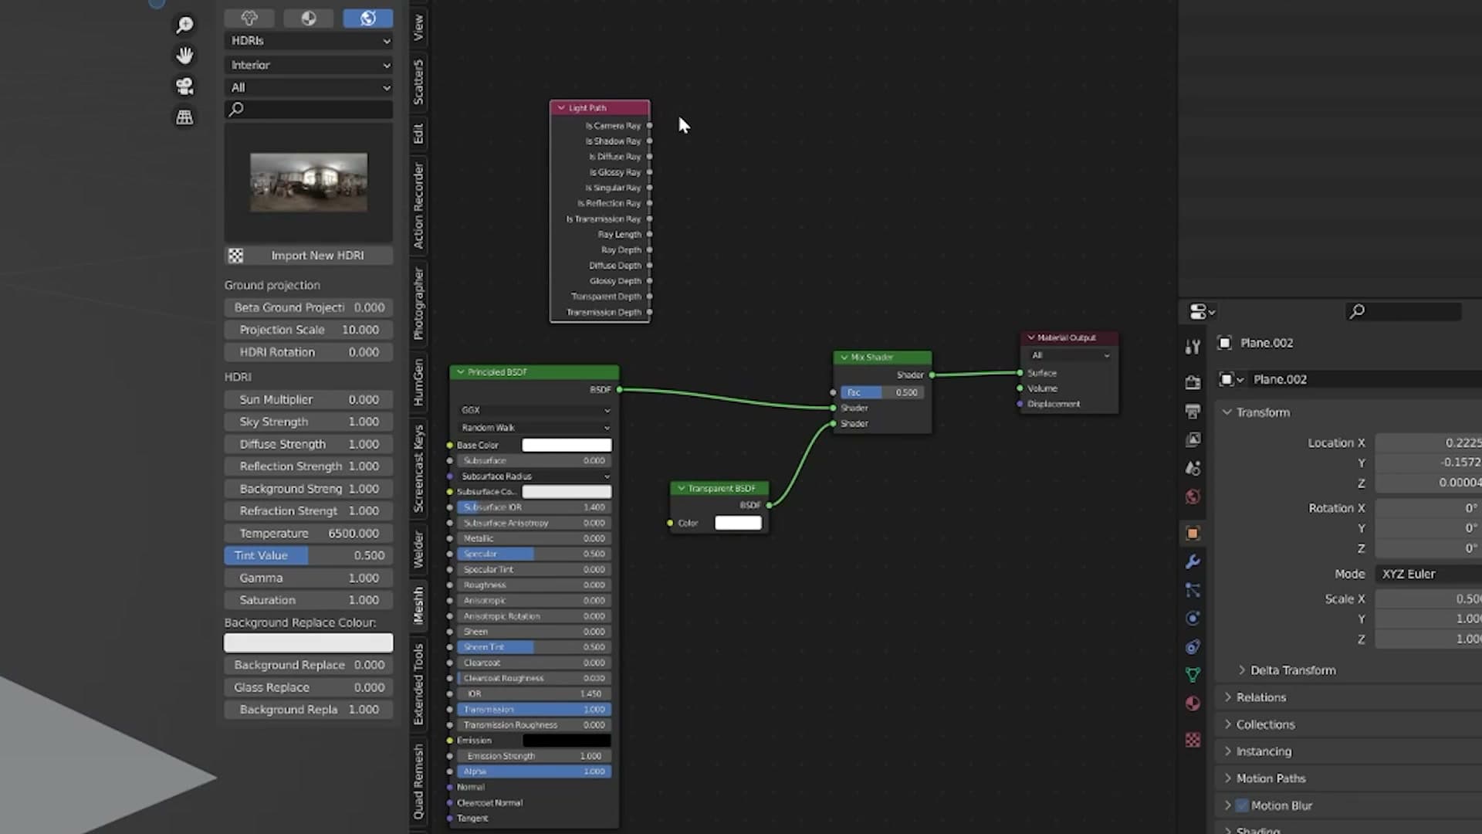Open the Render properties tab icon
The image size is (1482, 834).
(x=1193, y=382)
